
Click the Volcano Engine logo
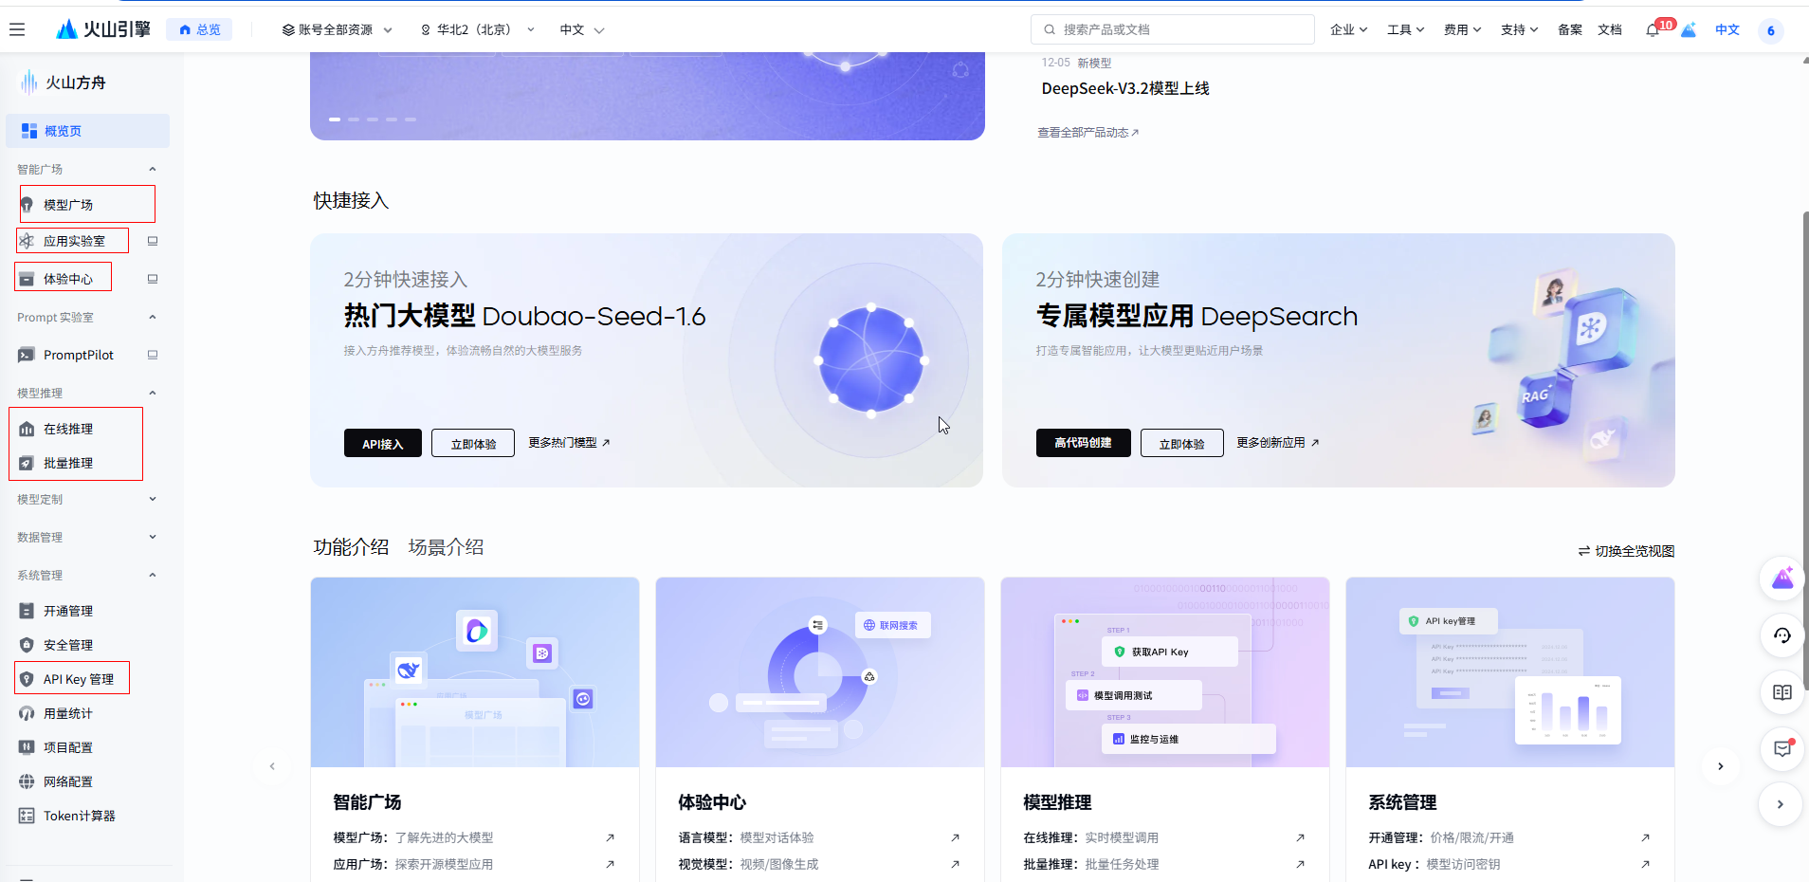tap(104, 29)
